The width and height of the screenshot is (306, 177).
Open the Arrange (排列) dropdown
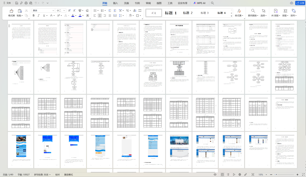[x=293, y=16]
